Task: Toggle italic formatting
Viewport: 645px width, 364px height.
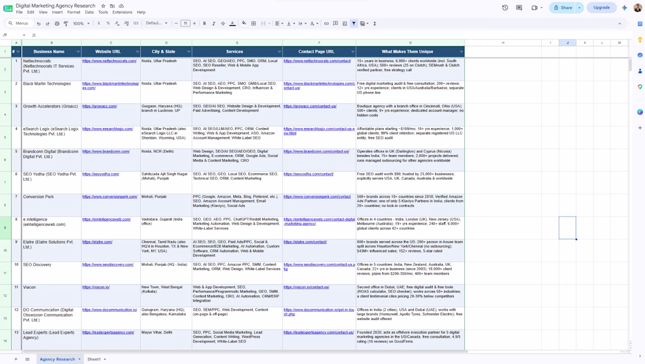Action: coord(213,23)
